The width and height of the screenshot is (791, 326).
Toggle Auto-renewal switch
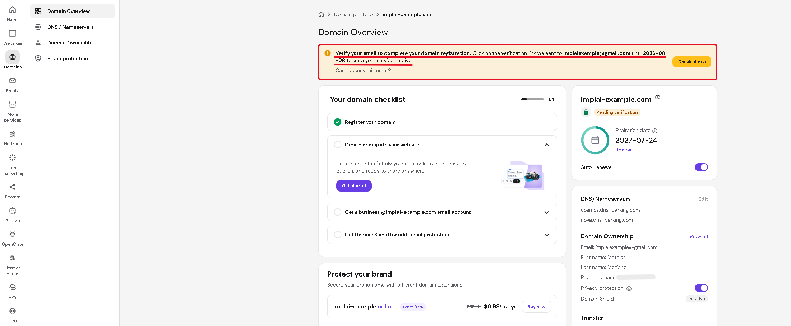click(701, 167)
